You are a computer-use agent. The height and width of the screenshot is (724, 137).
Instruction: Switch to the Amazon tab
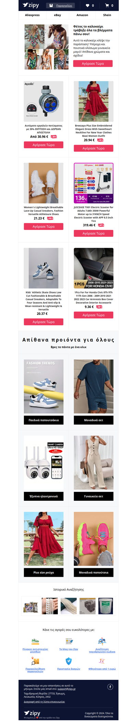pyautogui.click(x=82, y=15)
